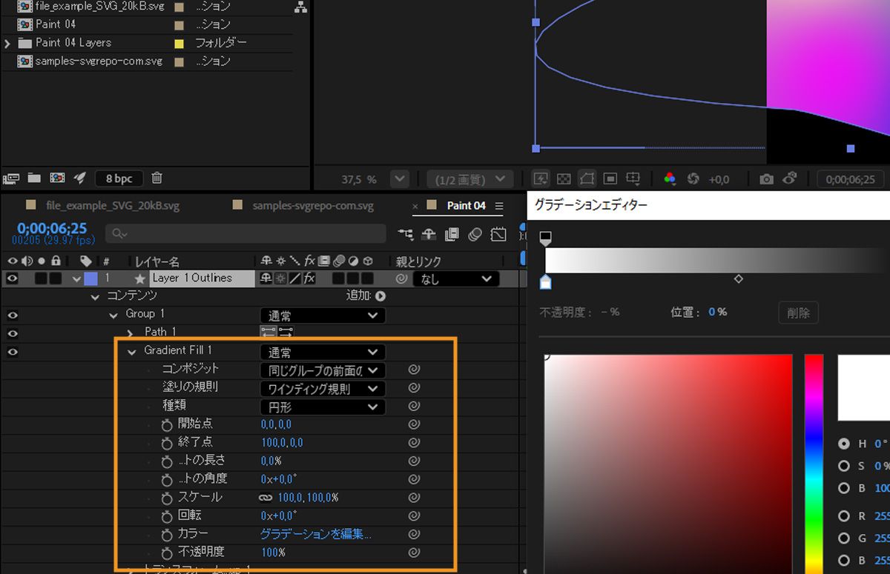Close the Paint 04 timeline tab

[x=415, y=206]
